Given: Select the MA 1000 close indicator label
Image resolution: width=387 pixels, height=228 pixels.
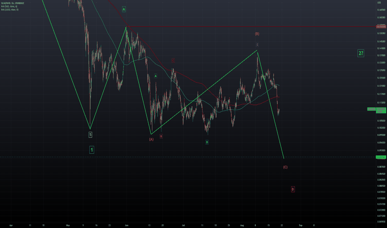Looking at the screenshot, I should pyautogui.click(x=10, y=10).
